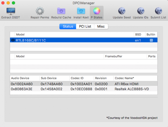Open Rebuild Cache folder icon
Image resolution: width=168 pixels, height=127 pixels.
coord(61,11)
